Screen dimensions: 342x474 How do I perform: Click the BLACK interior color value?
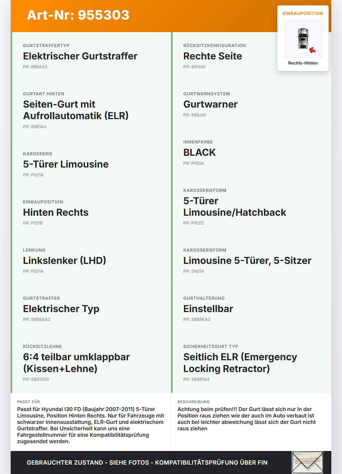199,153
